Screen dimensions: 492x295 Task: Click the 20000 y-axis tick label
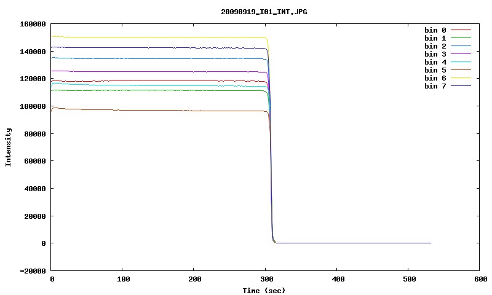coord(35,216)
